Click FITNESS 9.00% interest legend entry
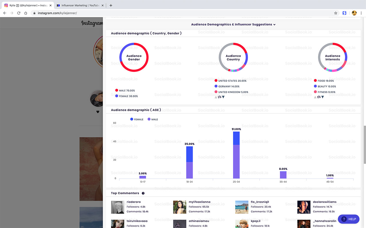Image resolution: width=366 pixels, height=228 pixels. [325, 92]
